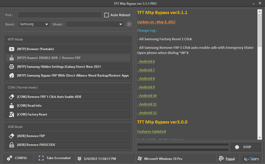Open the Brand dropdown showing Samsung

point(34,24)
